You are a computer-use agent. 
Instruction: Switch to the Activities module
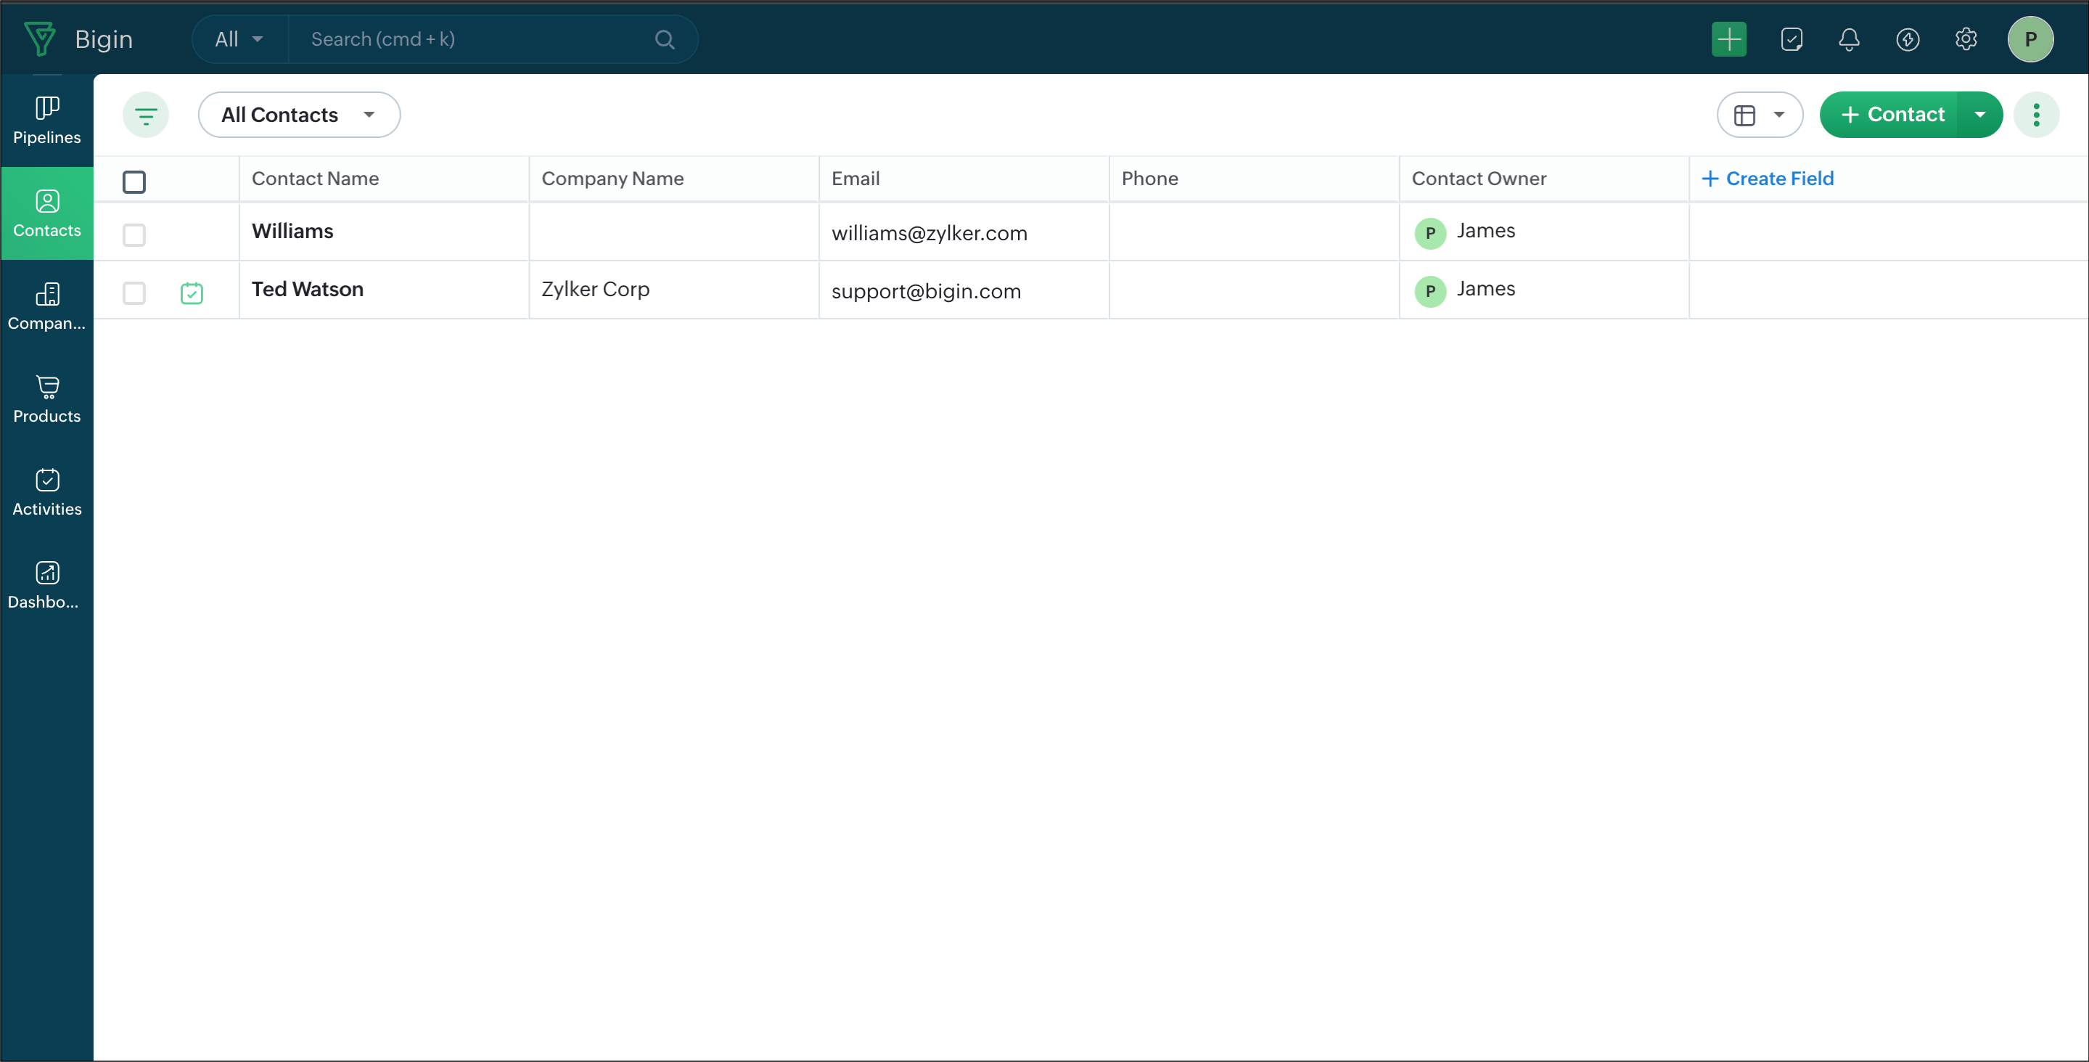pyautogui.click(x=47, y=491)
